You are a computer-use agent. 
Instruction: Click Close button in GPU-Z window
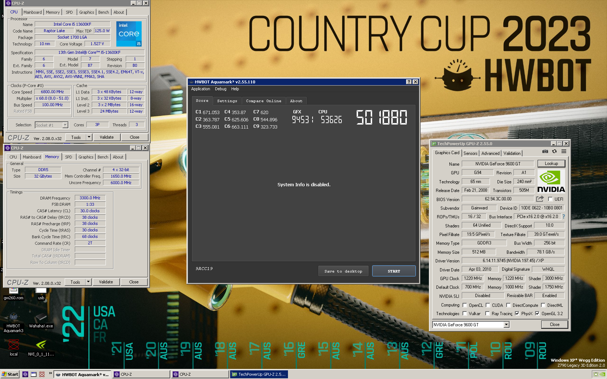pyautogui.click(x=555, y=324)
